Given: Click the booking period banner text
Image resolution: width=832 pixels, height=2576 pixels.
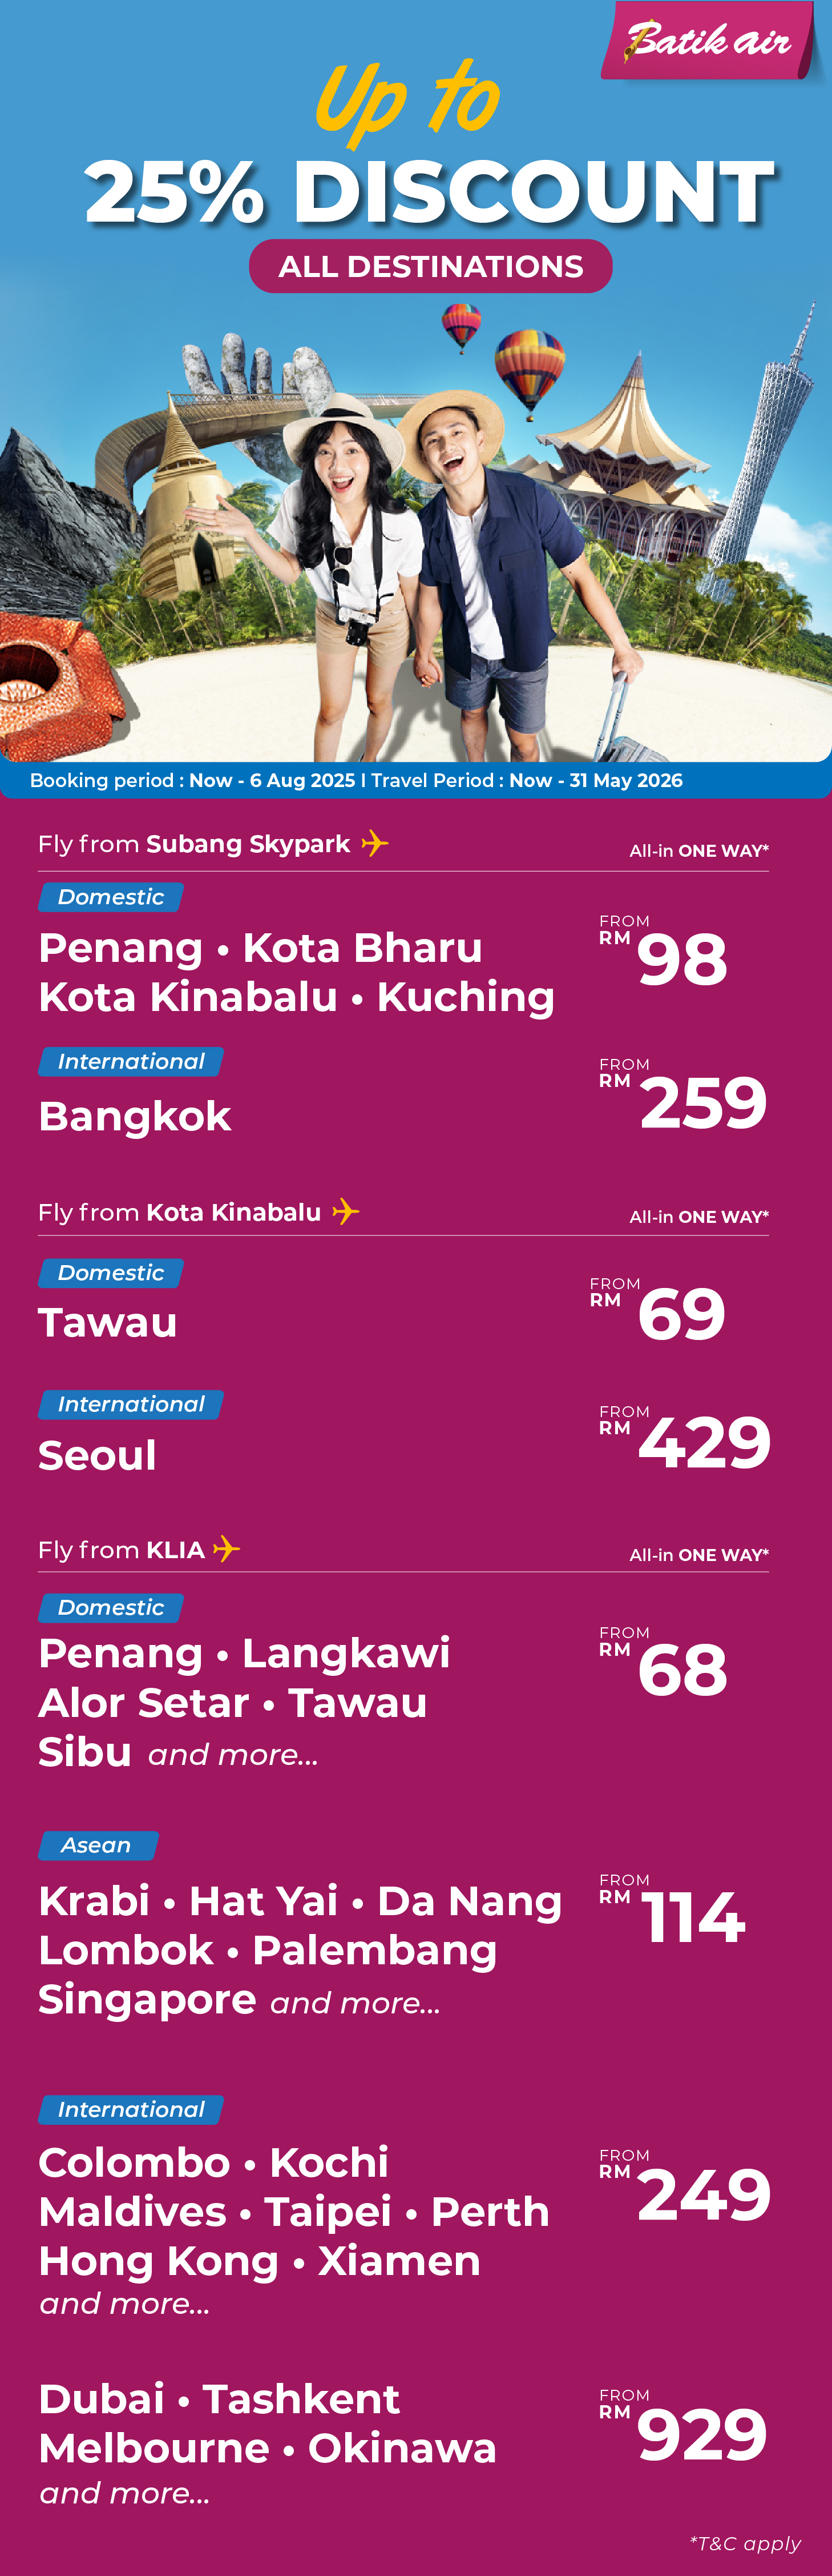Looking at the screenshot, I should pyautogui.click(x=357, y=780).
